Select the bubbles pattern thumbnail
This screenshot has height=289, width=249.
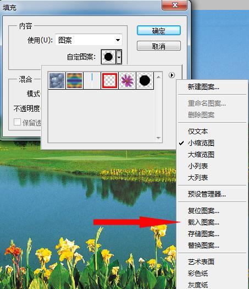tap(57, 80)
